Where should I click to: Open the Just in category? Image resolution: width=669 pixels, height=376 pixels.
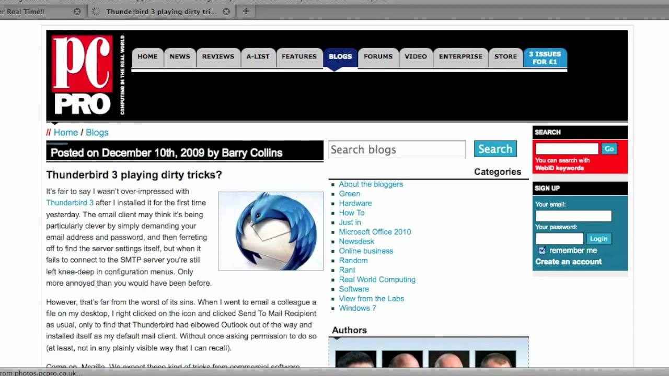[350, 222]
